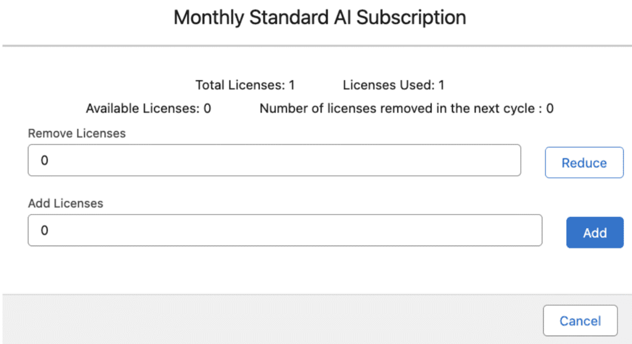632x344 pixels.
Task: Click the Monthly Standard AI Subscription title
Action: [x=320, y=17]
